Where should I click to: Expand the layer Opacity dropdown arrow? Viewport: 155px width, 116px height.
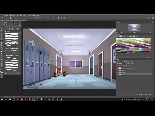[x=134, y=63]
